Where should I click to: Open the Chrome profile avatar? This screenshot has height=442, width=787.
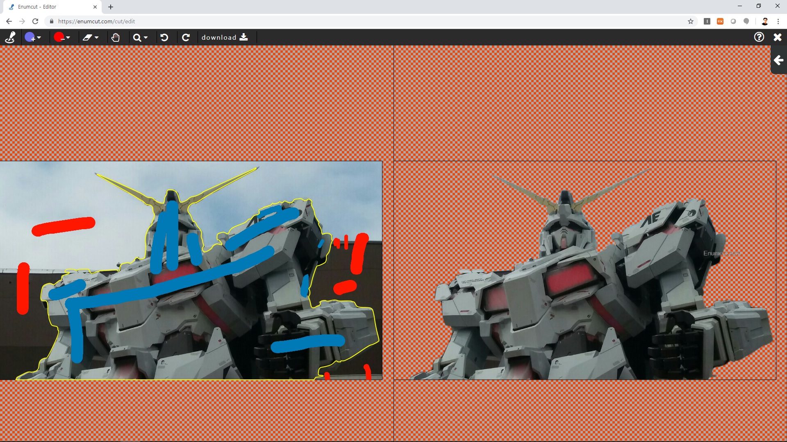[765, 21]
